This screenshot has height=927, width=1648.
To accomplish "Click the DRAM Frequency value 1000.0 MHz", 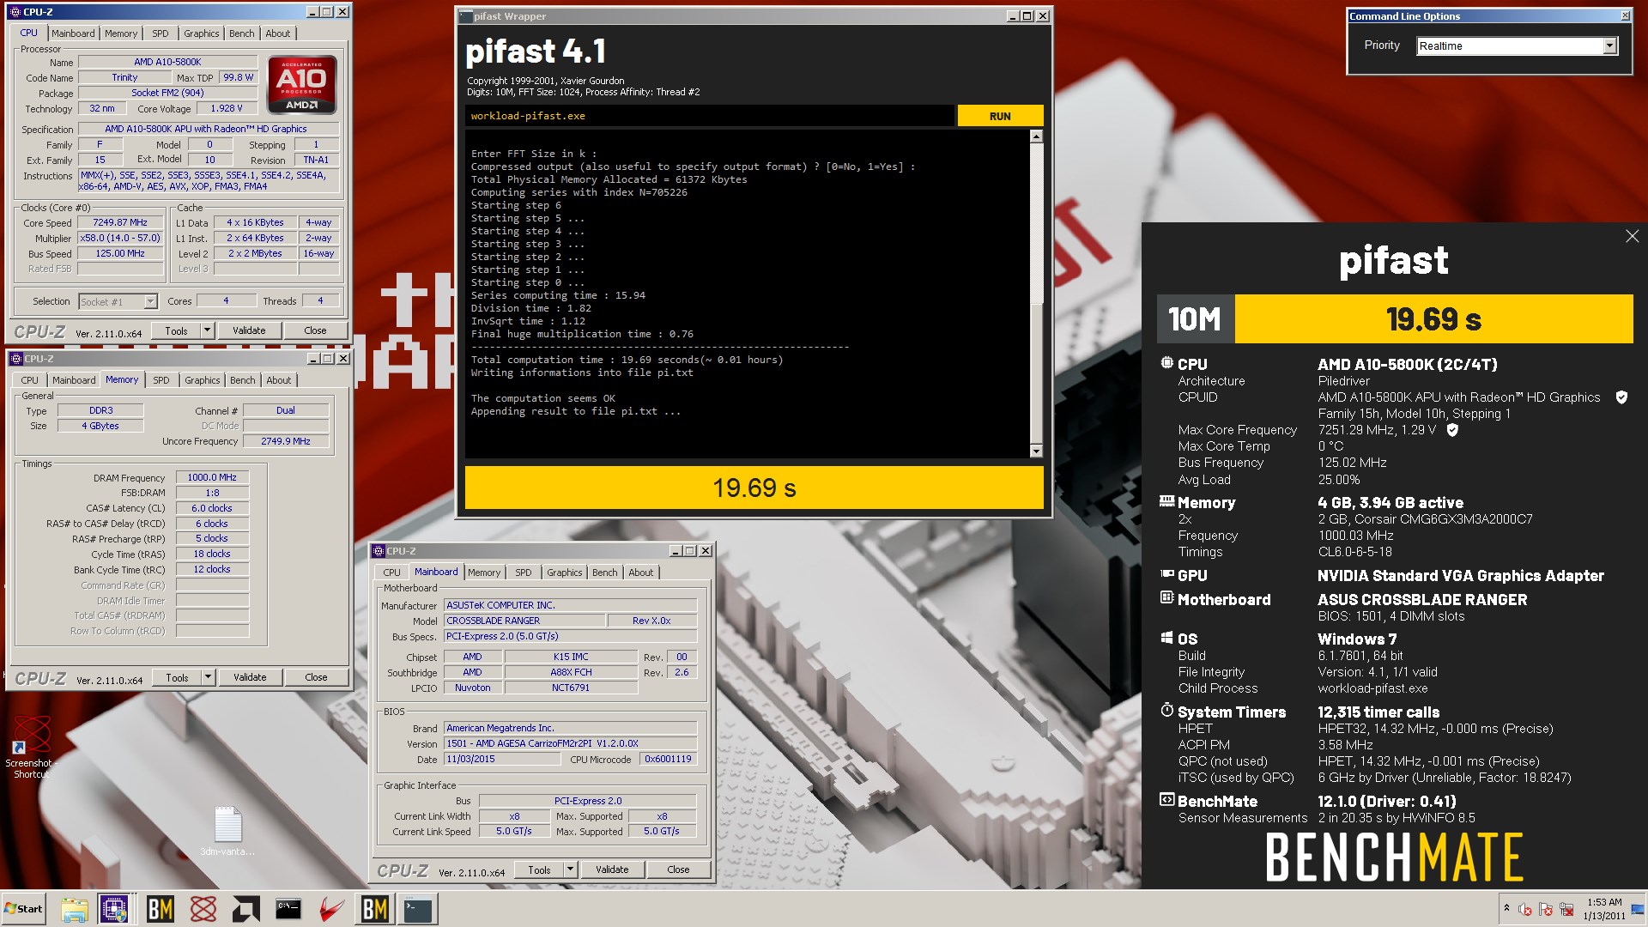I will point(212,477).
